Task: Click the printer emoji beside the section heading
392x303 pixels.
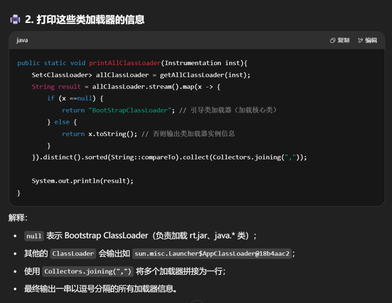Action: tap(15, 20)
